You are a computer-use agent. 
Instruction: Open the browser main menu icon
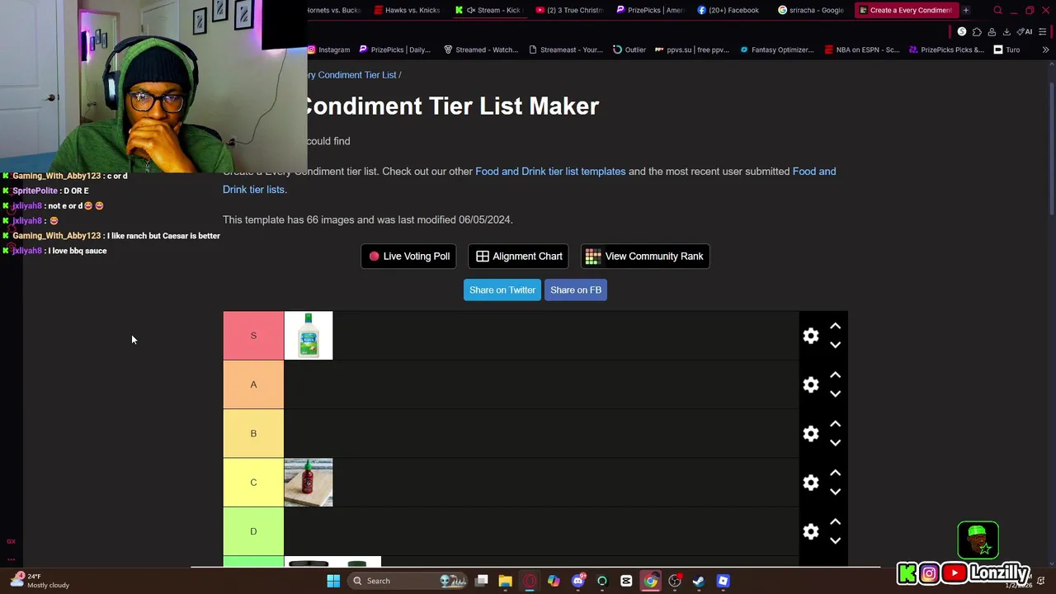[x=1043, y=31]
